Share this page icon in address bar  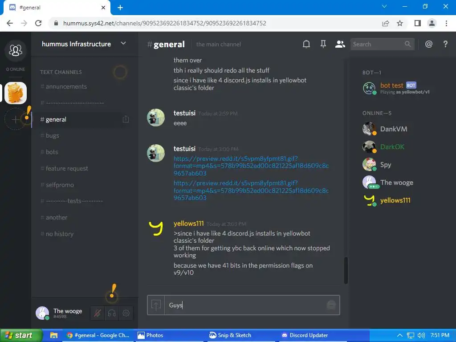tap(386, 23)
